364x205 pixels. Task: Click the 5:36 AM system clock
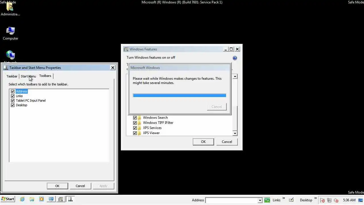coord(349,200)
